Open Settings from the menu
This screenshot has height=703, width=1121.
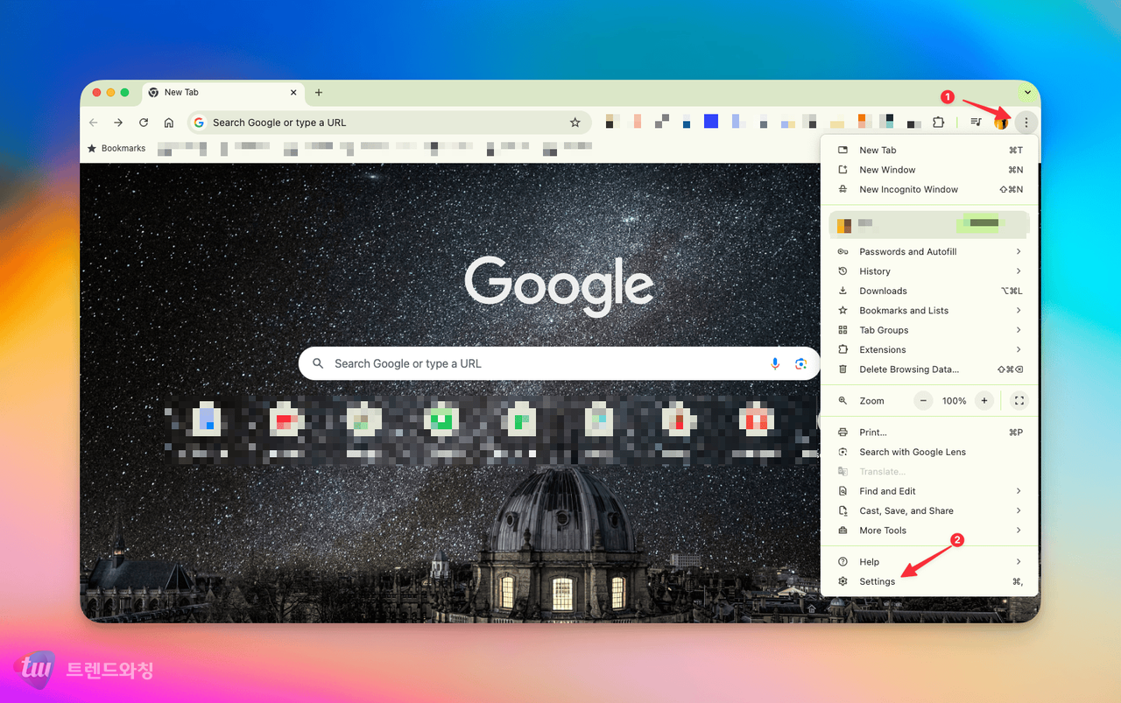[930, 581]
